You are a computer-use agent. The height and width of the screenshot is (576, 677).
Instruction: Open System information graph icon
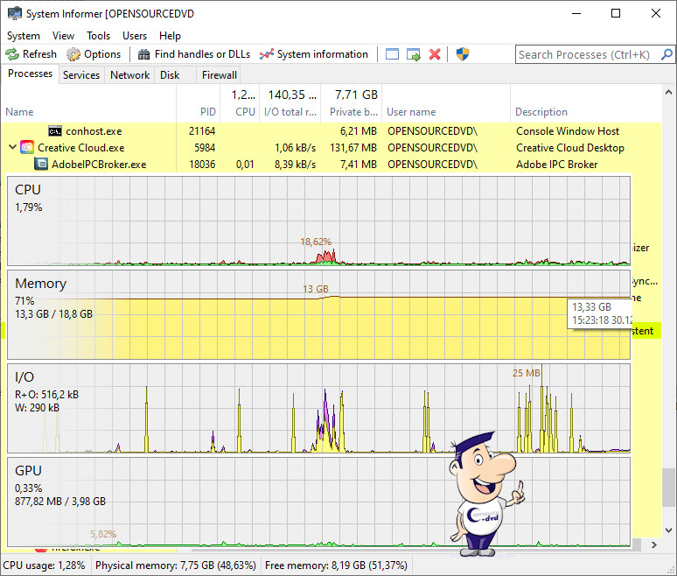[267, 54]
